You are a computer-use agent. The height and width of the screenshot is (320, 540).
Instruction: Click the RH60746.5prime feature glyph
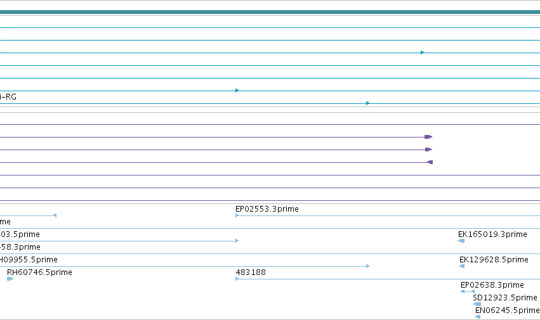pyautogui.click(x=10, y=279)
